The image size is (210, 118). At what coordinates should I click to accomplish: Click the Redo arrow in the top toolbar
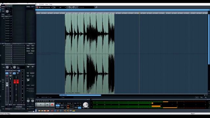(73, 7)
